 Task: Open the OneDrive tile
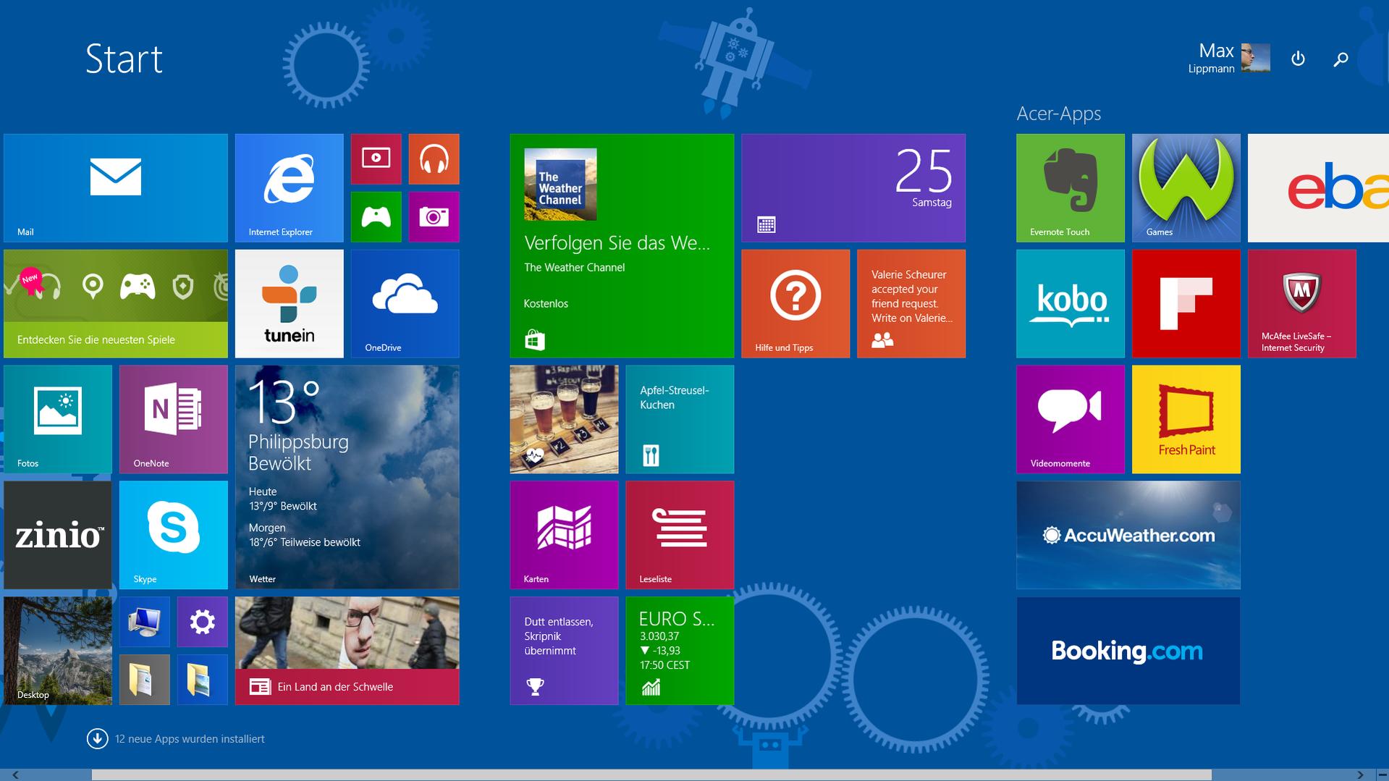tap(405, 304)
